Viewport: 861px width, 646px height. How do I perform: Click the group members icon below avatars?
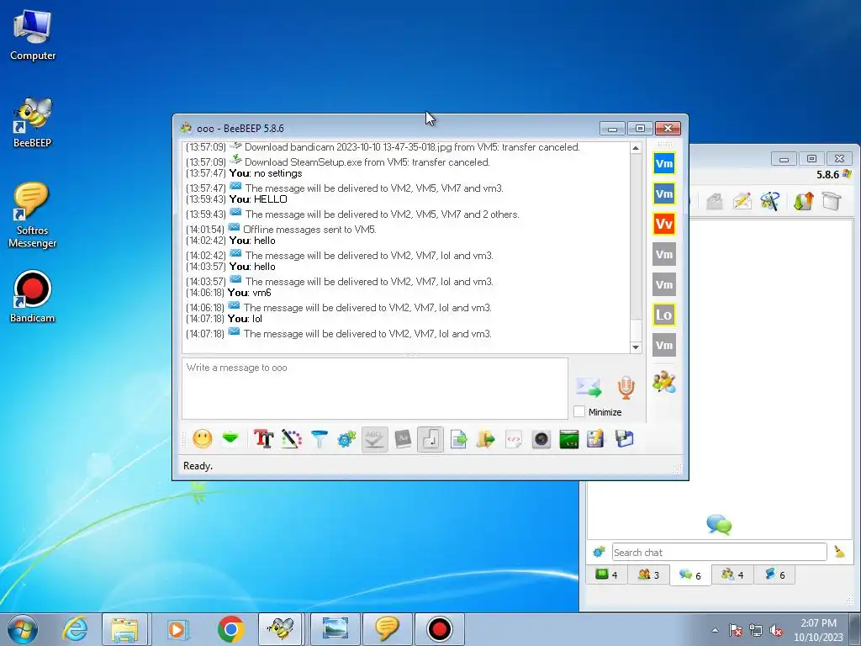point(664,382)
